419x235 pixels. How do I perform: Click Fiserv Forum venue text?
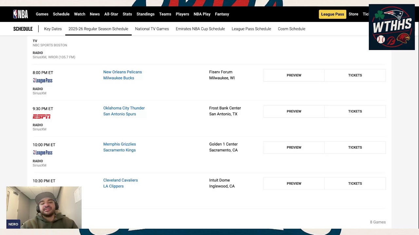[x=221, y=72]
